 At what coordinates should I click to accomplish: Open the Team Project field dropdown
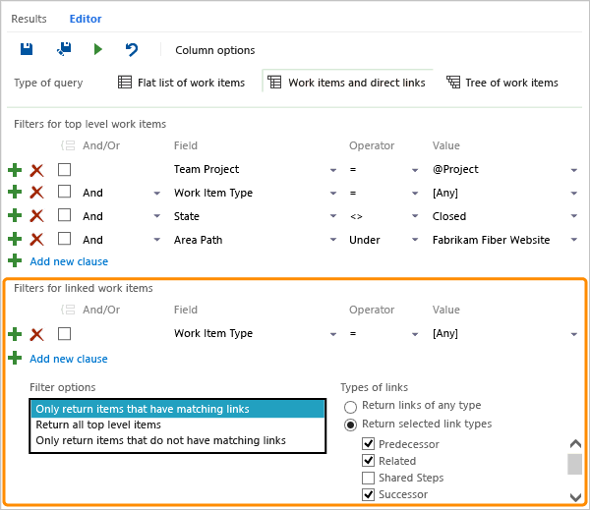click(x=333, y=170)
